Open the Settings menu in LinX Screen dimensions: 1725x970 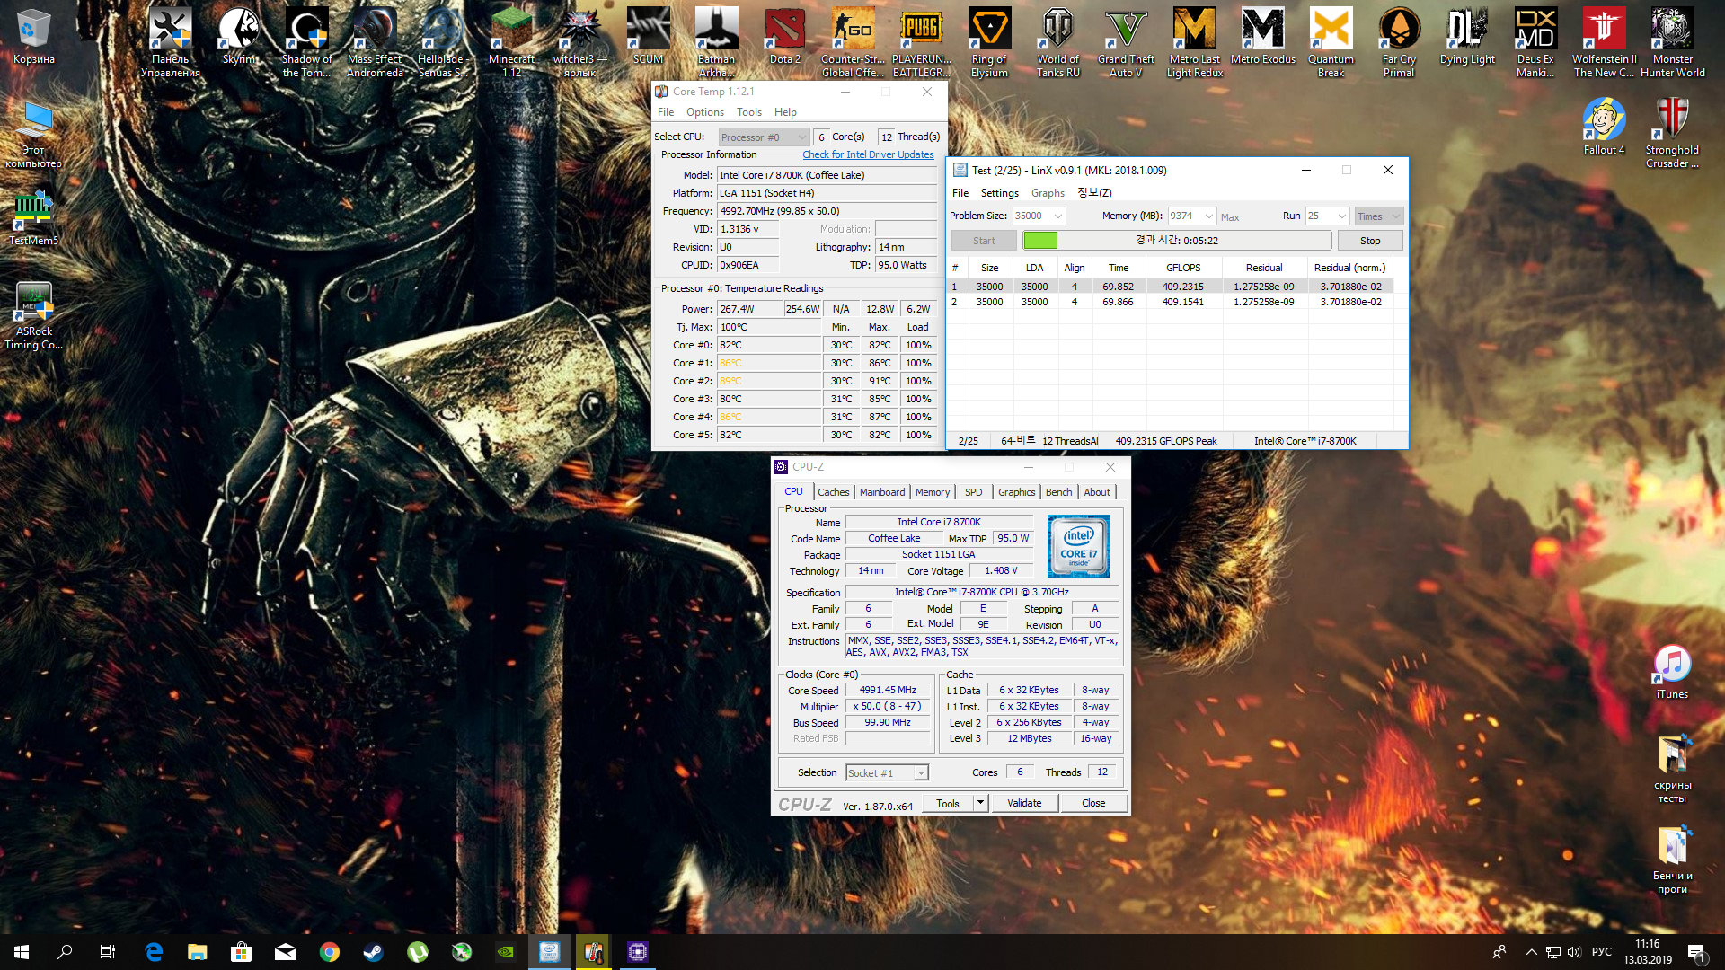[999, 193]
